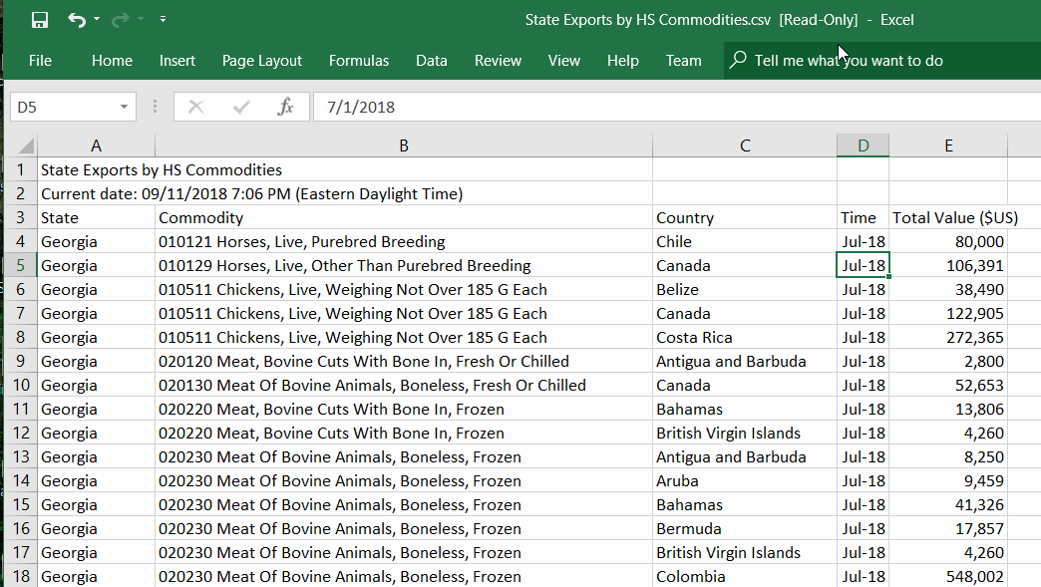Screen dimensions: 1041x587
Task: Click the Cancel X icon in formula bar
Action: coord(195,107)
